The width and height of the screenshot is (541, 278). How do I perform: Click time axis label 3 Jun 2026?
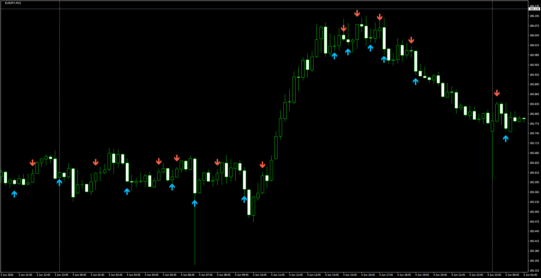click(x=7, y=275)
